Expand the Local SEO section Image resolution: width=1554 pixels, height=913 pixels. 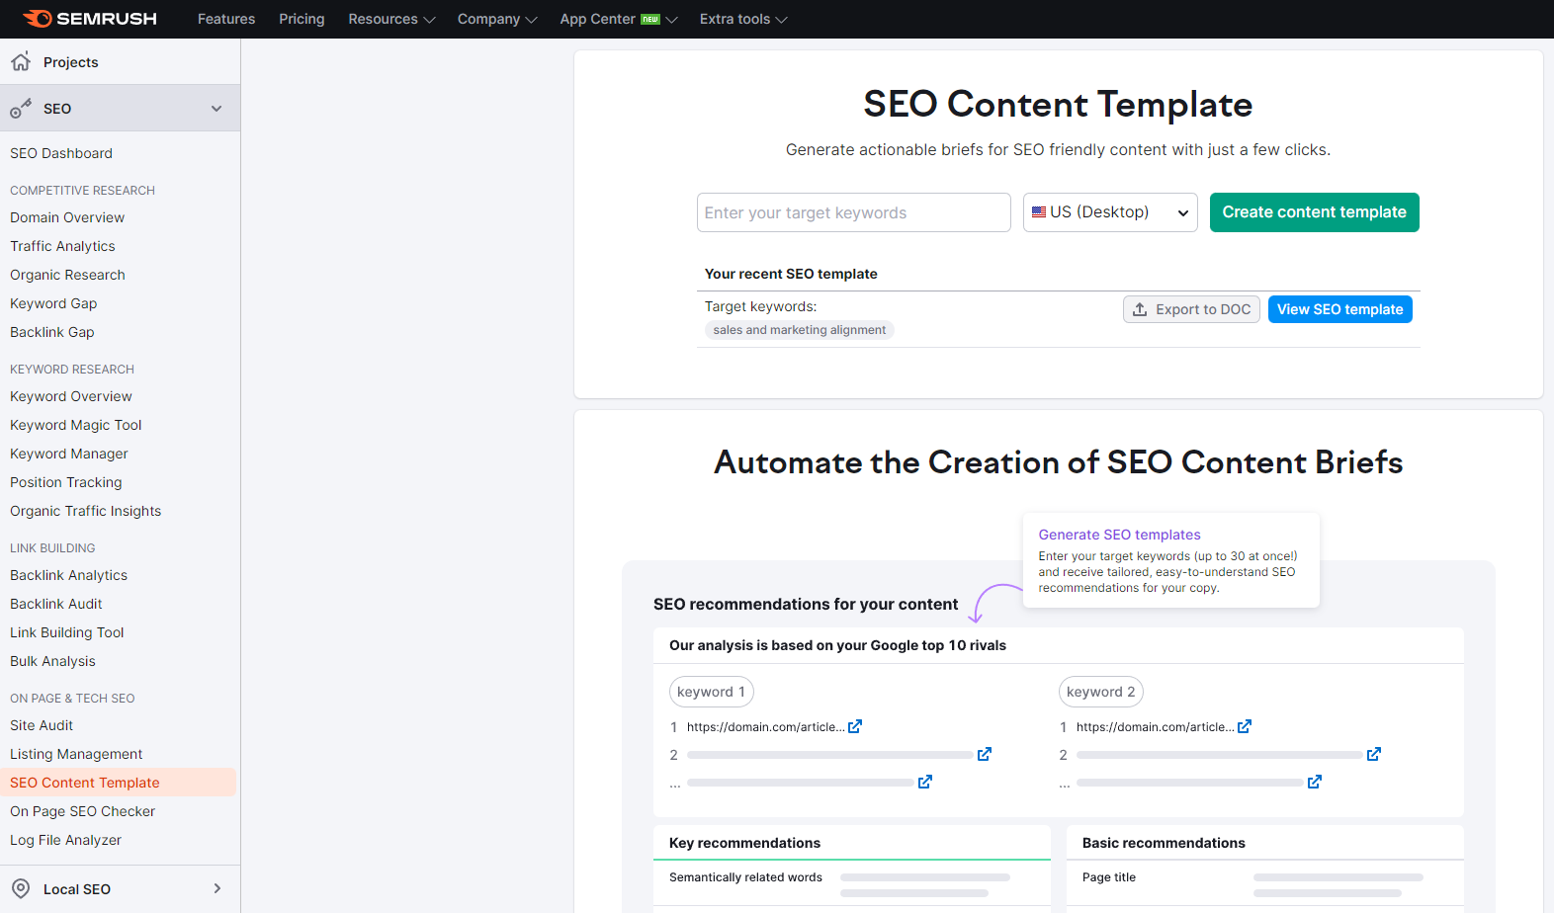[x=217, y=888]
